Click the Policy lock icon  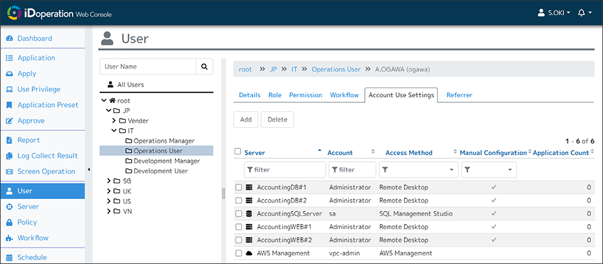(10, 222)
